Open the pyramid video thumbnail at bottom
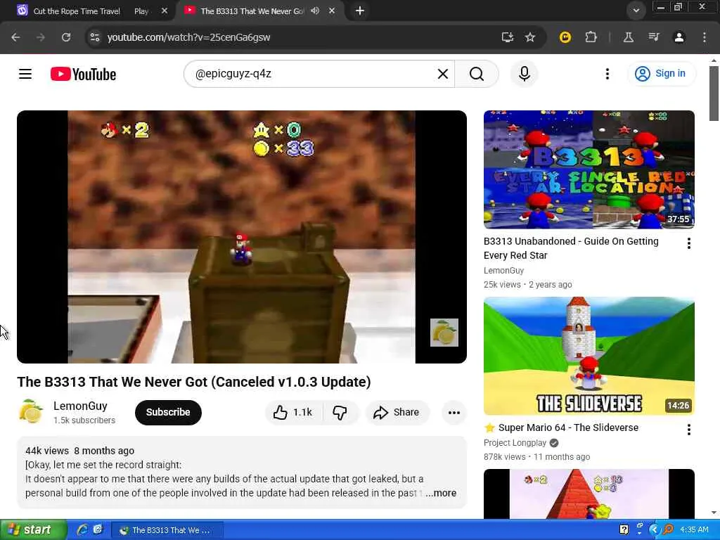Image resolution: width=720 pixels, height=540 pixels. point(589,494)
